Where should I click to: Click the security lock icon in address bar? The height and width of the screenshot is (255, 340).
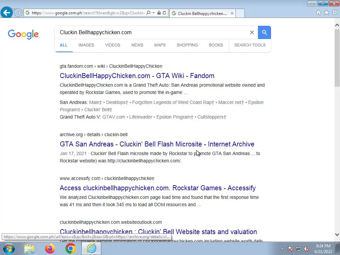click(159, 13)
